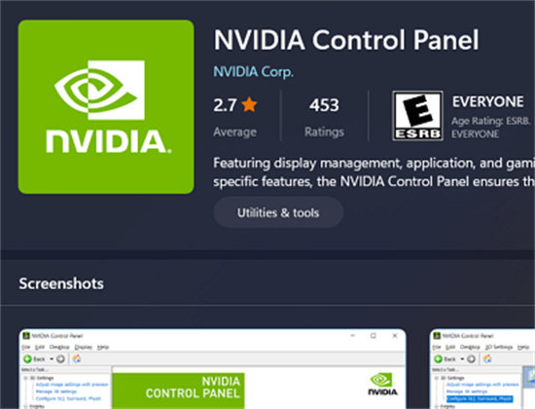The width and height of the screenshot is (535, 409).
Task: Click the orange rating star icon
Action: 249,104
